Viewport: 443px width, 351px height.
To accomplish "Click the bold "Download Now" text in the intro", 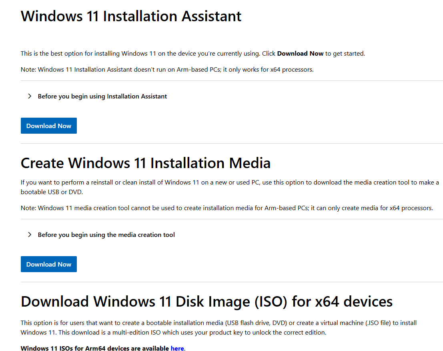I will point(300,53).
